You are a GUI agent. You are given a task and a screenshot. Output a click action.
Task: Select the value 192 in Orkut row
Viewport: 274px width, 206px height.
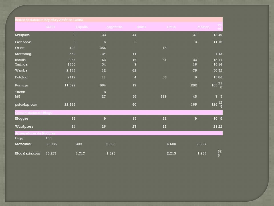coord(72,48)
